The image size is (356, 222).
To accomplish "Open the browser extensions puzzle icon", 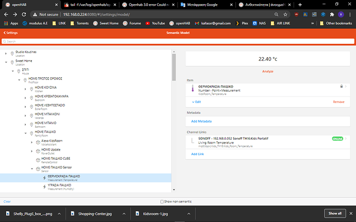I will (332, 14).
